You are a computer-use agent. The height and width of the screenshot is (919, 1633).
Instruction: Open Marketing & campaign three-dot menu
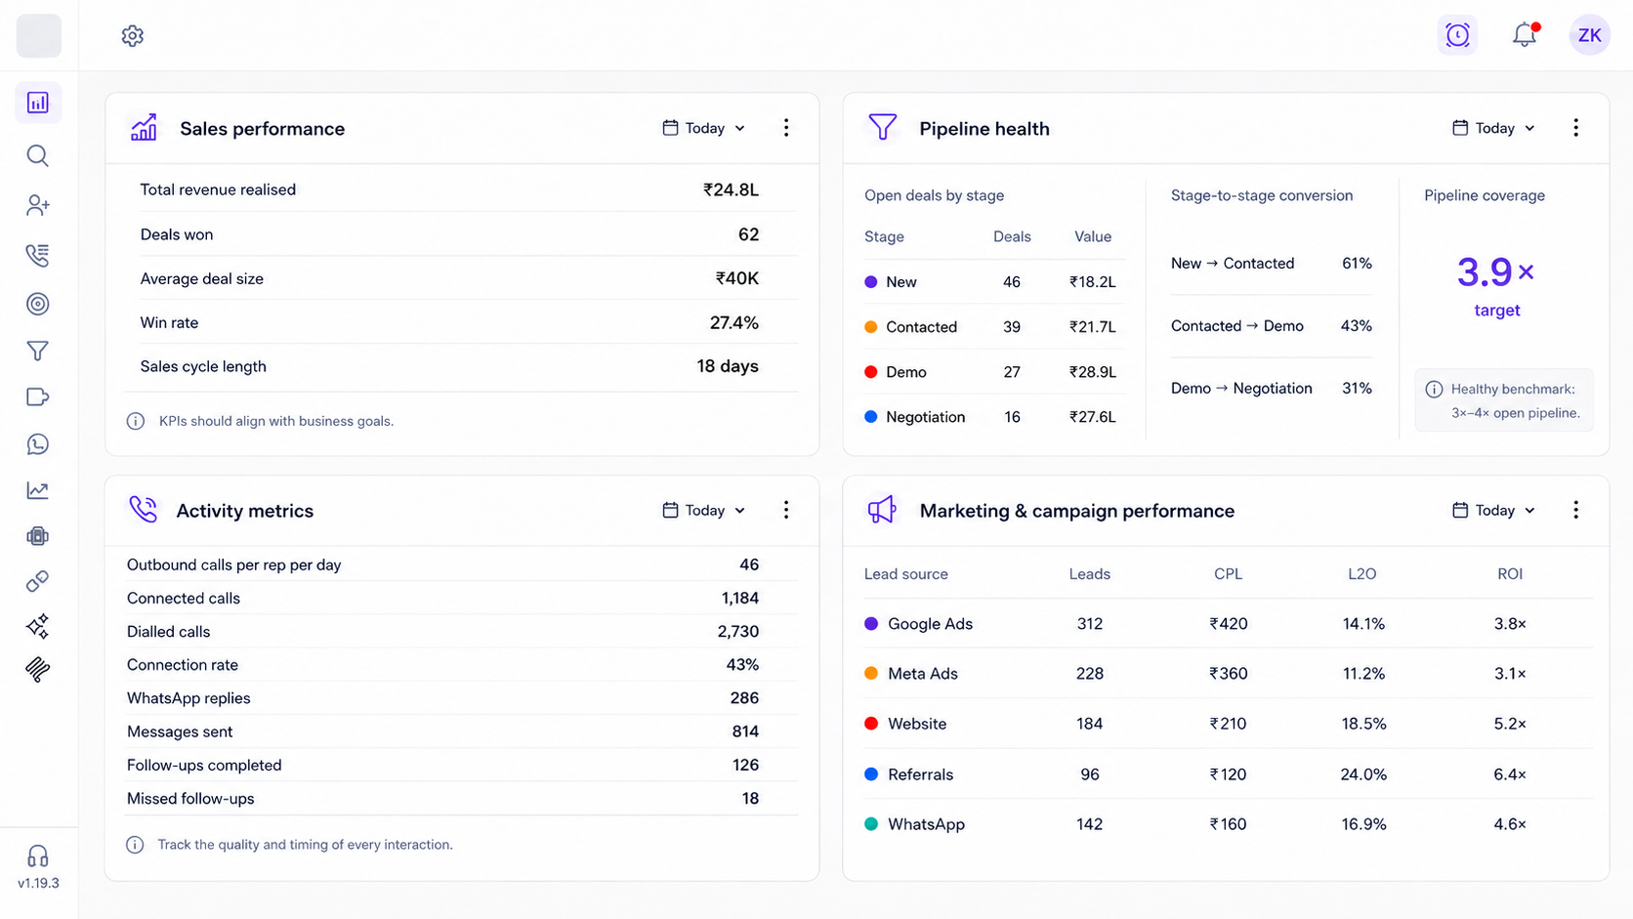tap(1575, 510)
